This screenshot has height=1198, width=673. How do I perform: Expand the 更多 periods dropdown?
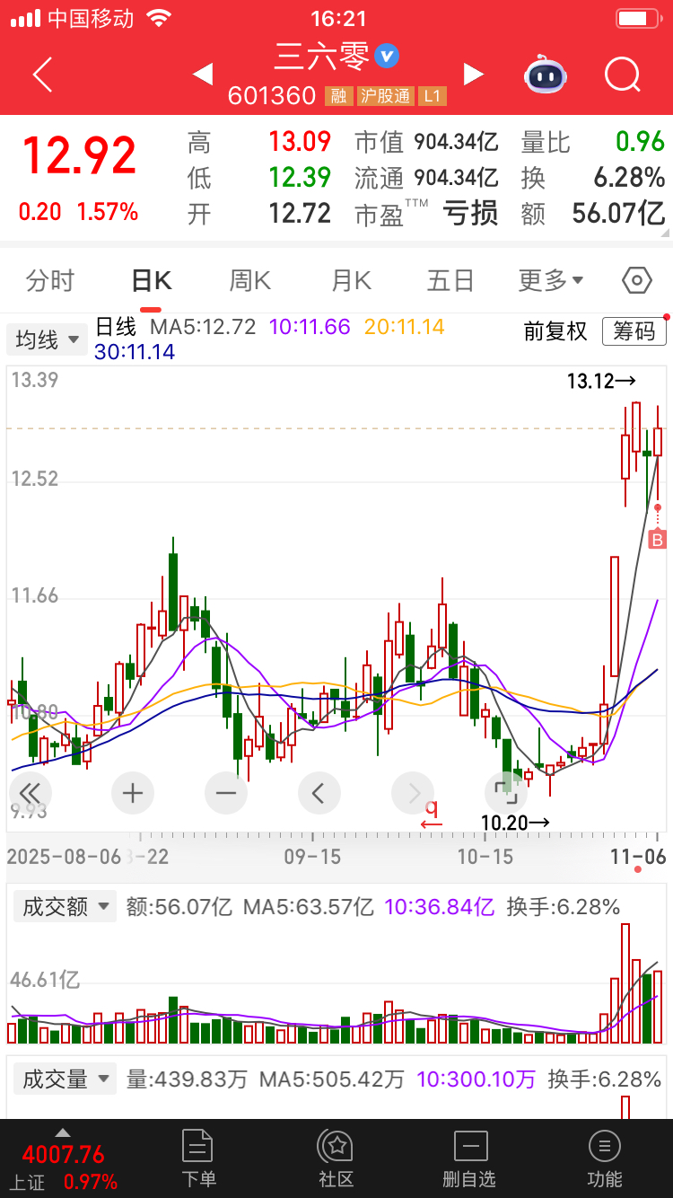pyautogui.click(x=551, y=281)
